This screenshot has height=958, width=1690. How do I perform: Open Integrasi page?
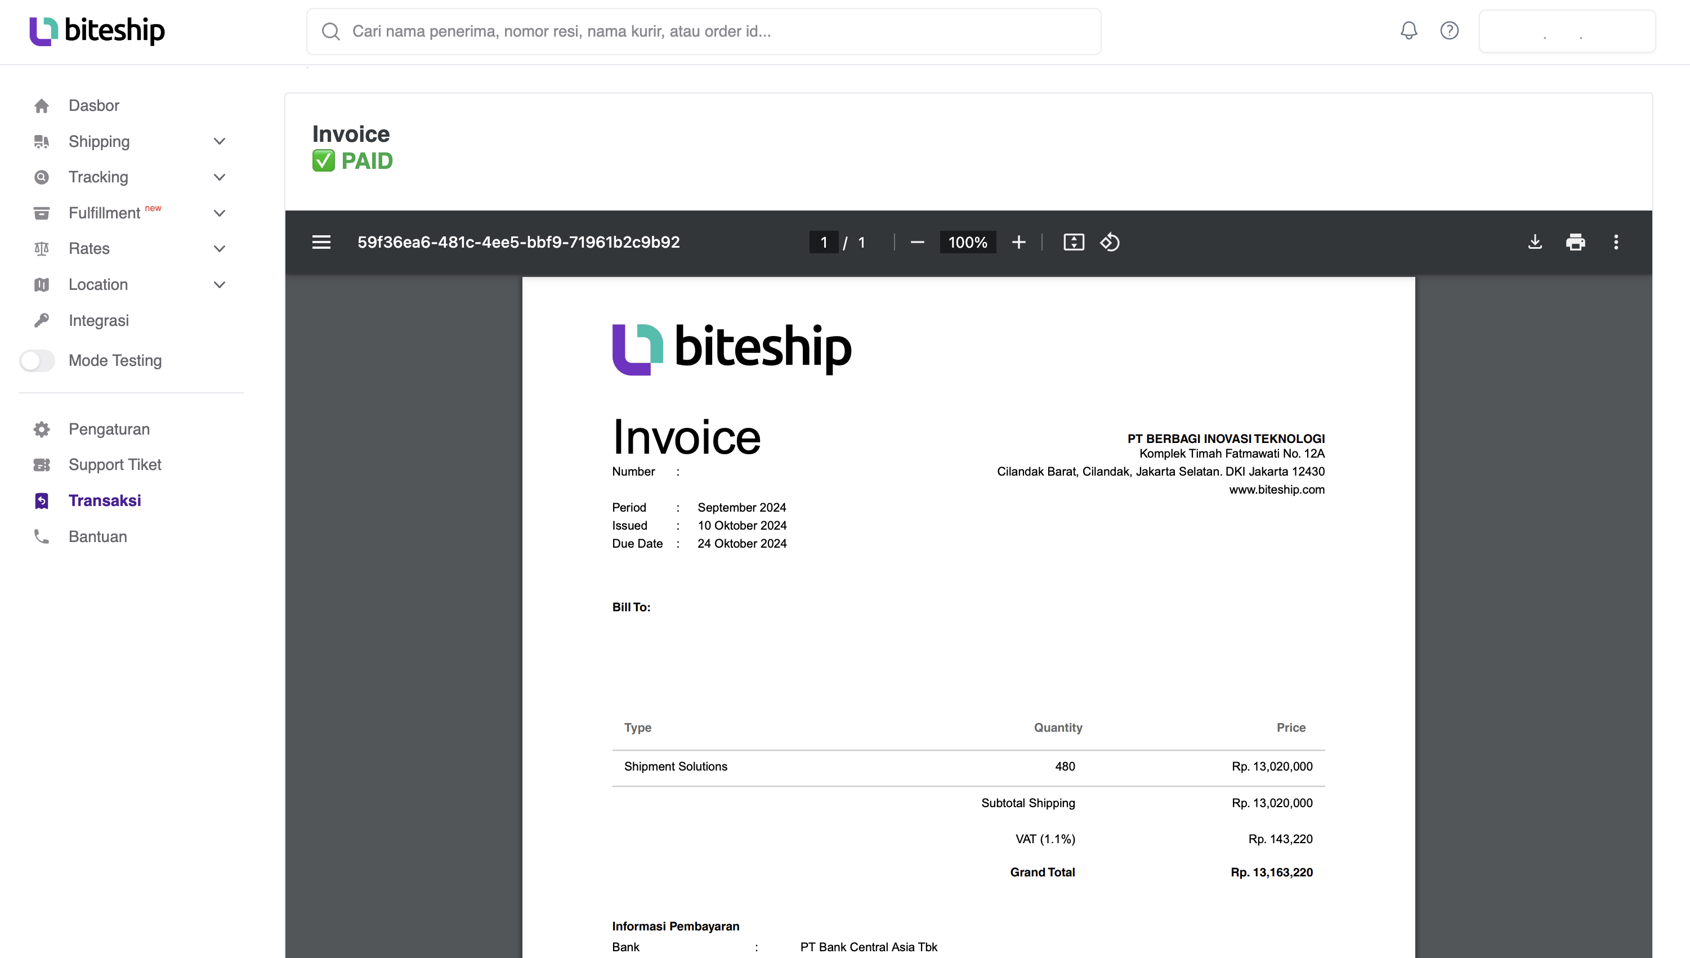point(99,320)
